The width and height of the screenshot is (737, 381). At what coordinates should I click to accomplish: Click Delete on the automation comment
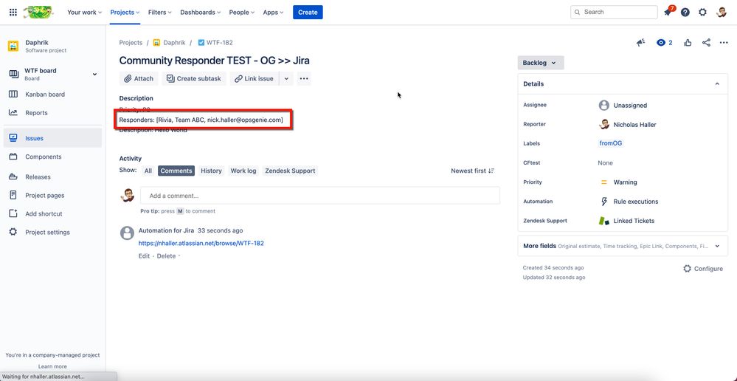coord(167,256)
